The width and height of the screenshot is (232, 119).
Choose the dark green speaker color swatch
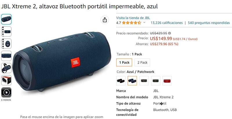(155, 81)
